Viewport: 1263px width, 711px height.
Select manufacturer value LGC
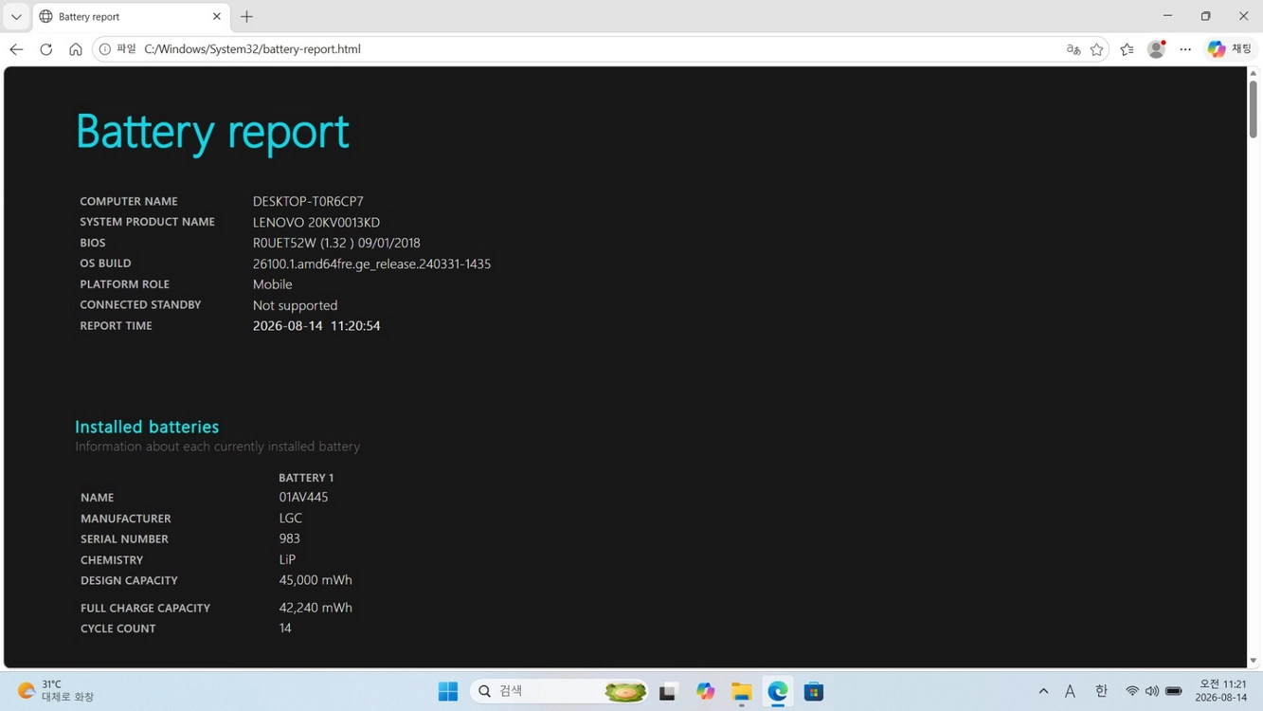(x=290, y=518)
